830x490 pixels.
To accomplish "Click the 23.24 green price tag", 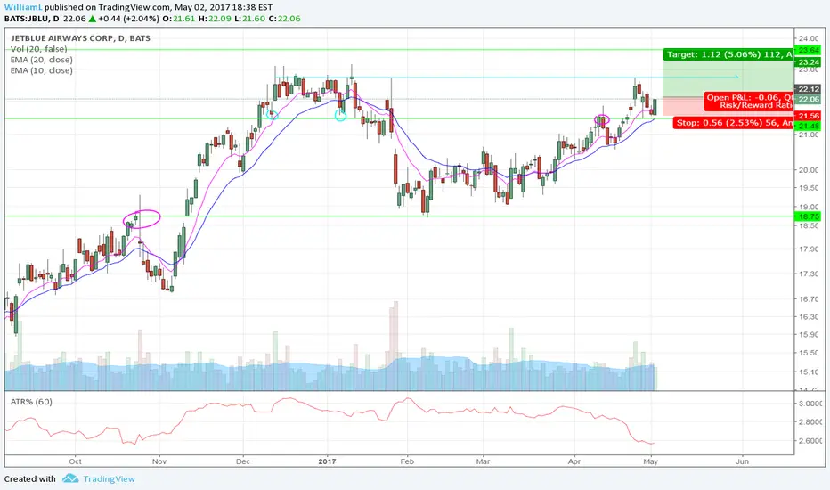I will [x=809, y=62].
